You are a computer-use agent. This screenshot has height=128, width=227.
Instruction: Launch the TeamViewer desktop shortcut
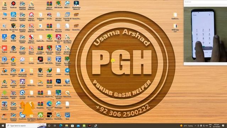point(22,115)
